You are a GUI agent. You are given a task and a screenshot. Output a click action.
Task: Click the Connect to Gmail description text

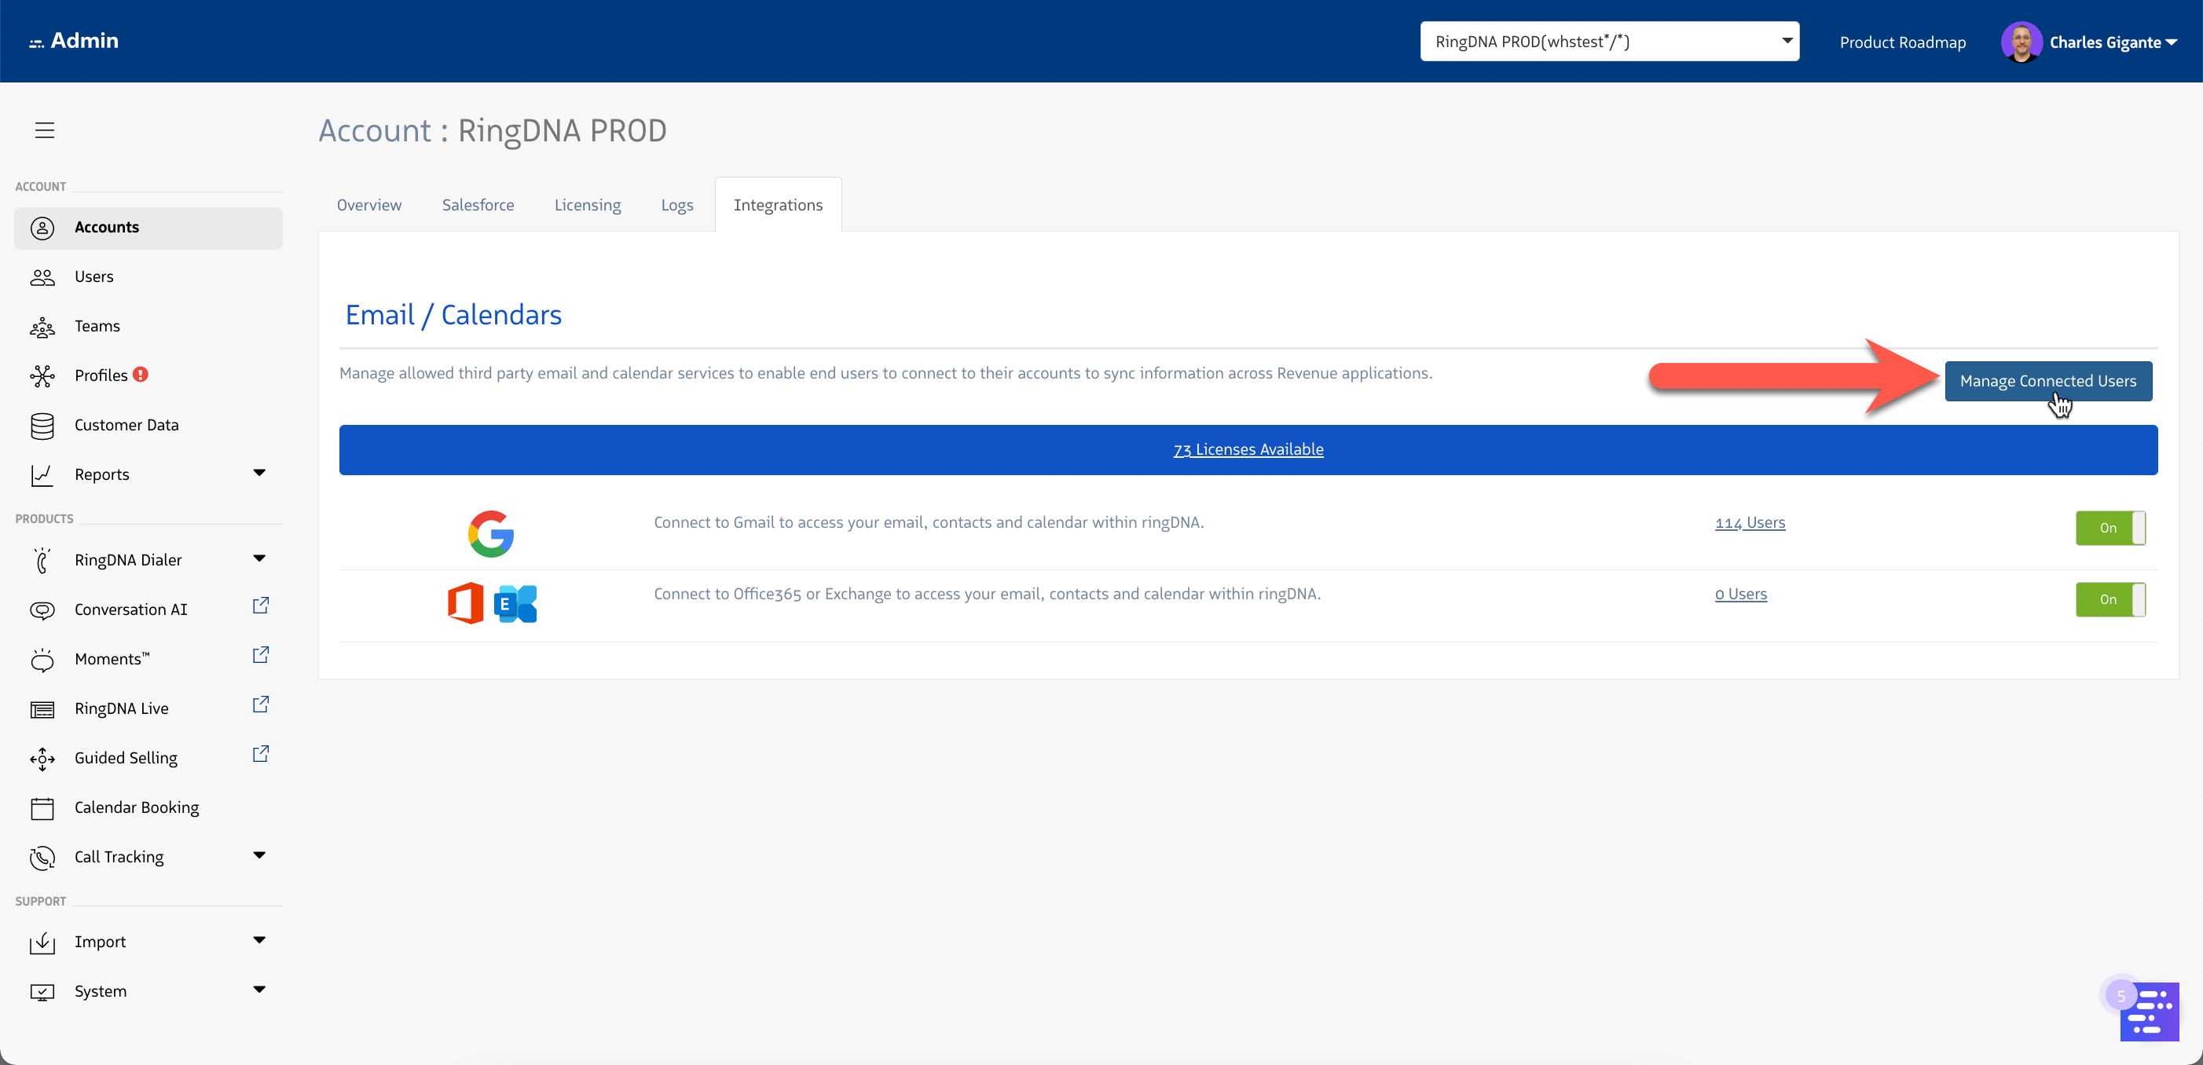point(929,523)
